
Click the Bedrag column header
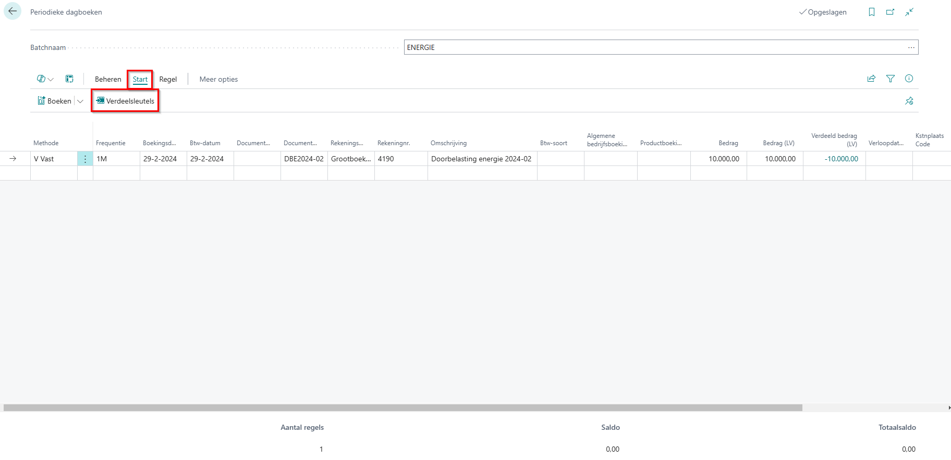pyautogui.click(x=728, y=143)
